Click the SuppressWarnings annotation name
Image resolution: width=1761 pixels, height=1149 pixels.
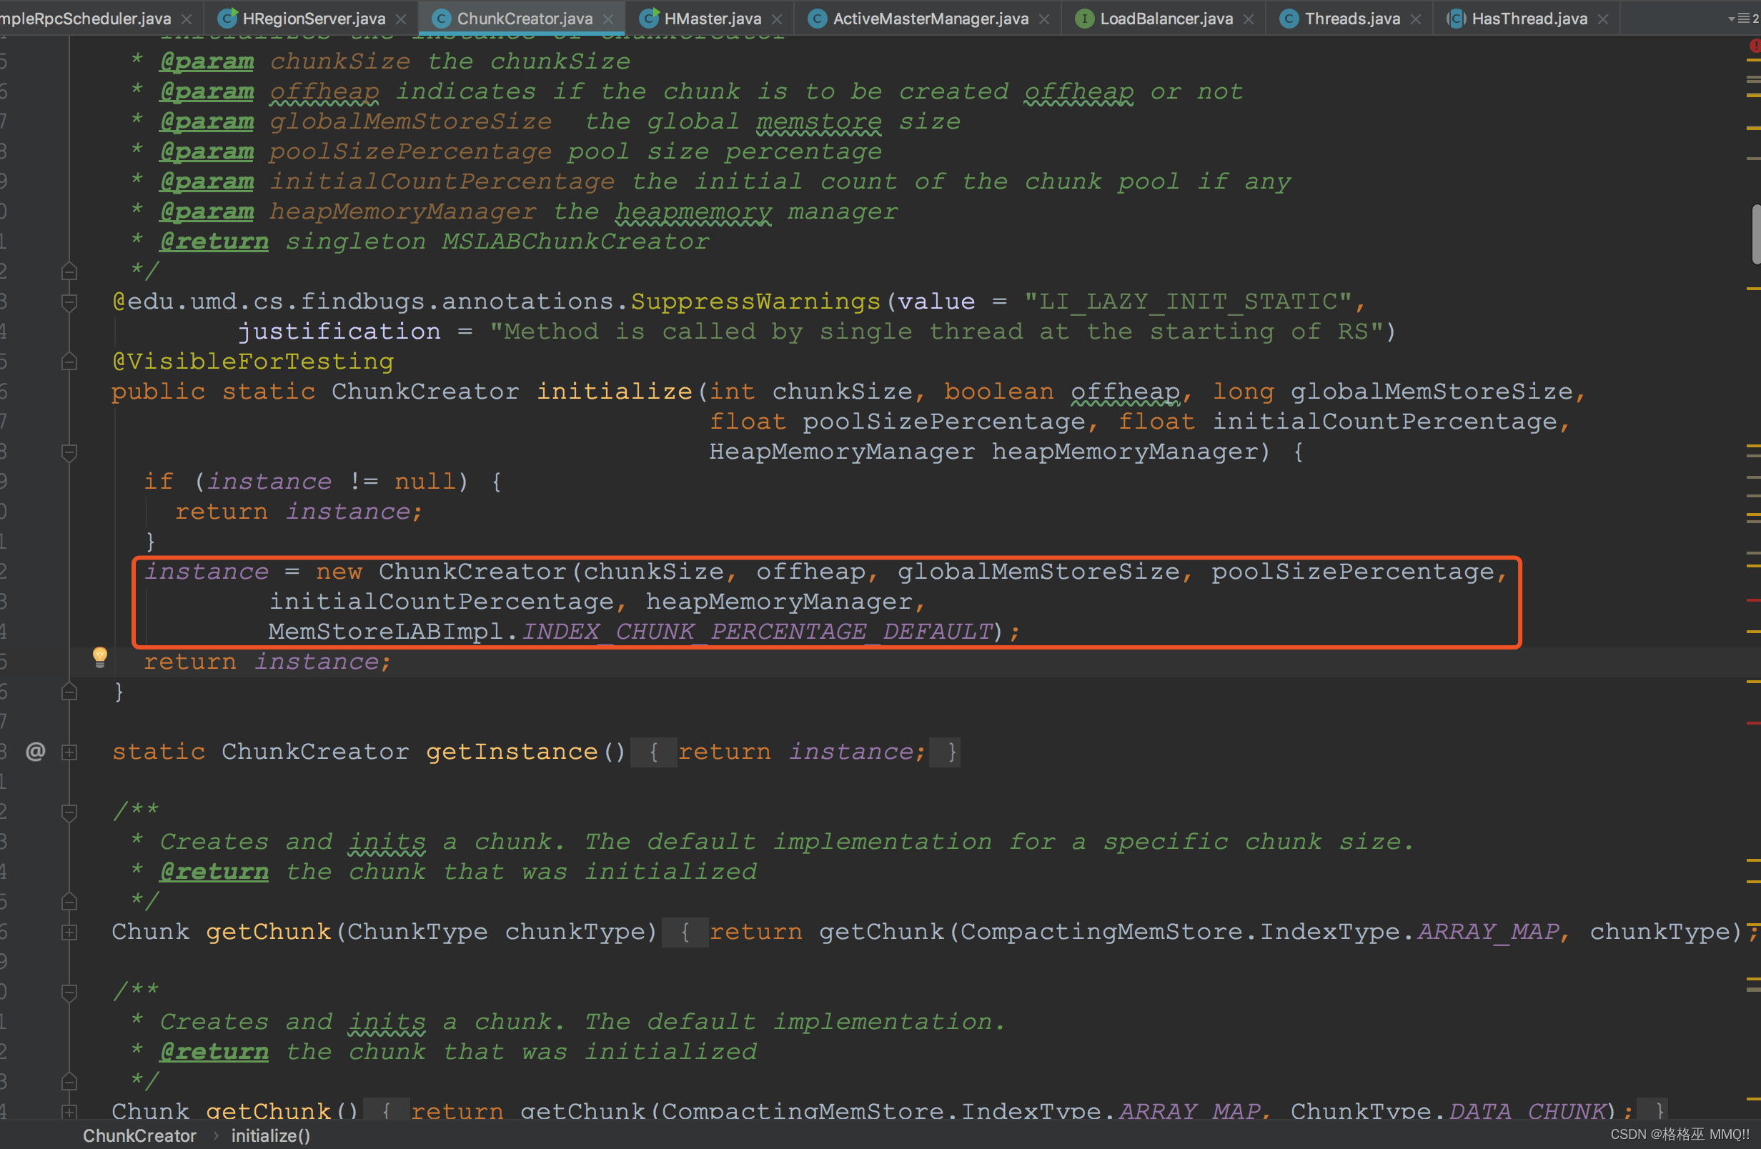pyautogui.click(x=755, y=301)
